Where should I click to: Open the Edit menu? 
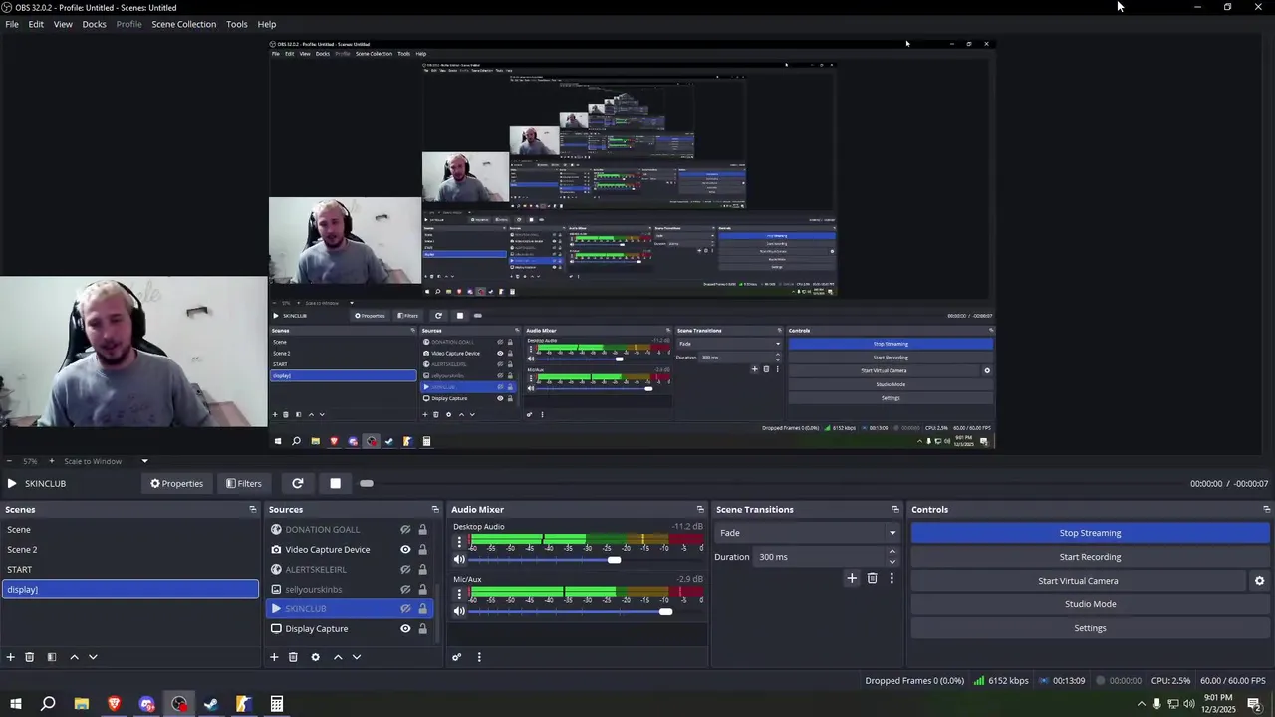click(36, 24)
